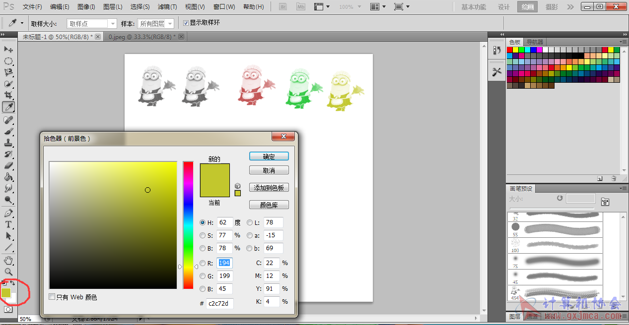Switch to the 导航器 panel tab

(x=535, y=42)
